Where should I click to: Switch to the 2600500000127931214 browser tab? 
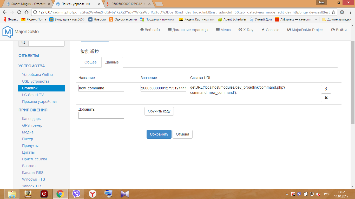[x=128, y=4]
